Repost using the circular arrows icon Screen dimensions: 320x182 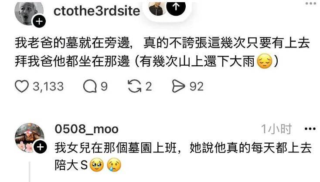tap(134, 86)
